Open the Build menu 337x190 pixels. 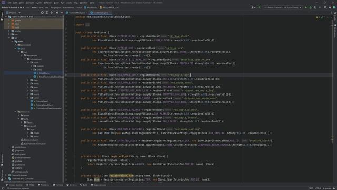[x=56, y=3]
